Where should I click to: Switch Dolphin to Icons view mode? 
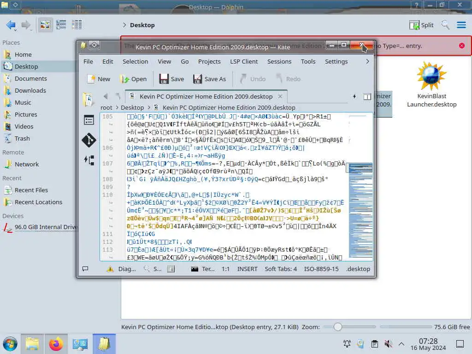(46, 25)
